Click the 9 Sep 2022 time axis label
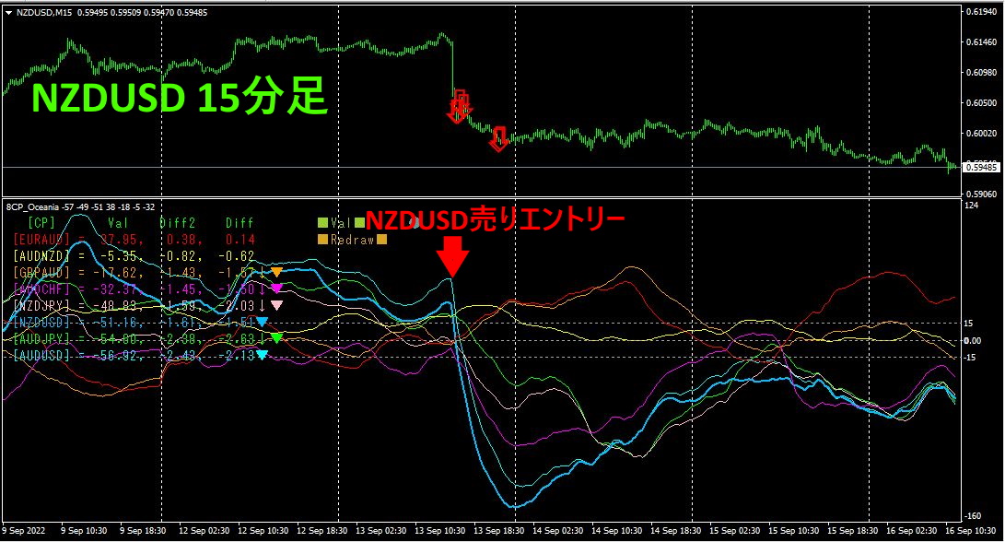This screenshot has width=1005, height=542. click(24, 531)
